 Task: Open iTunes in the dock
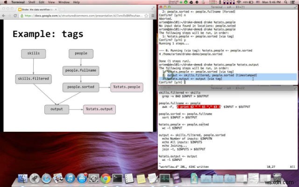(x=70, y=179)
